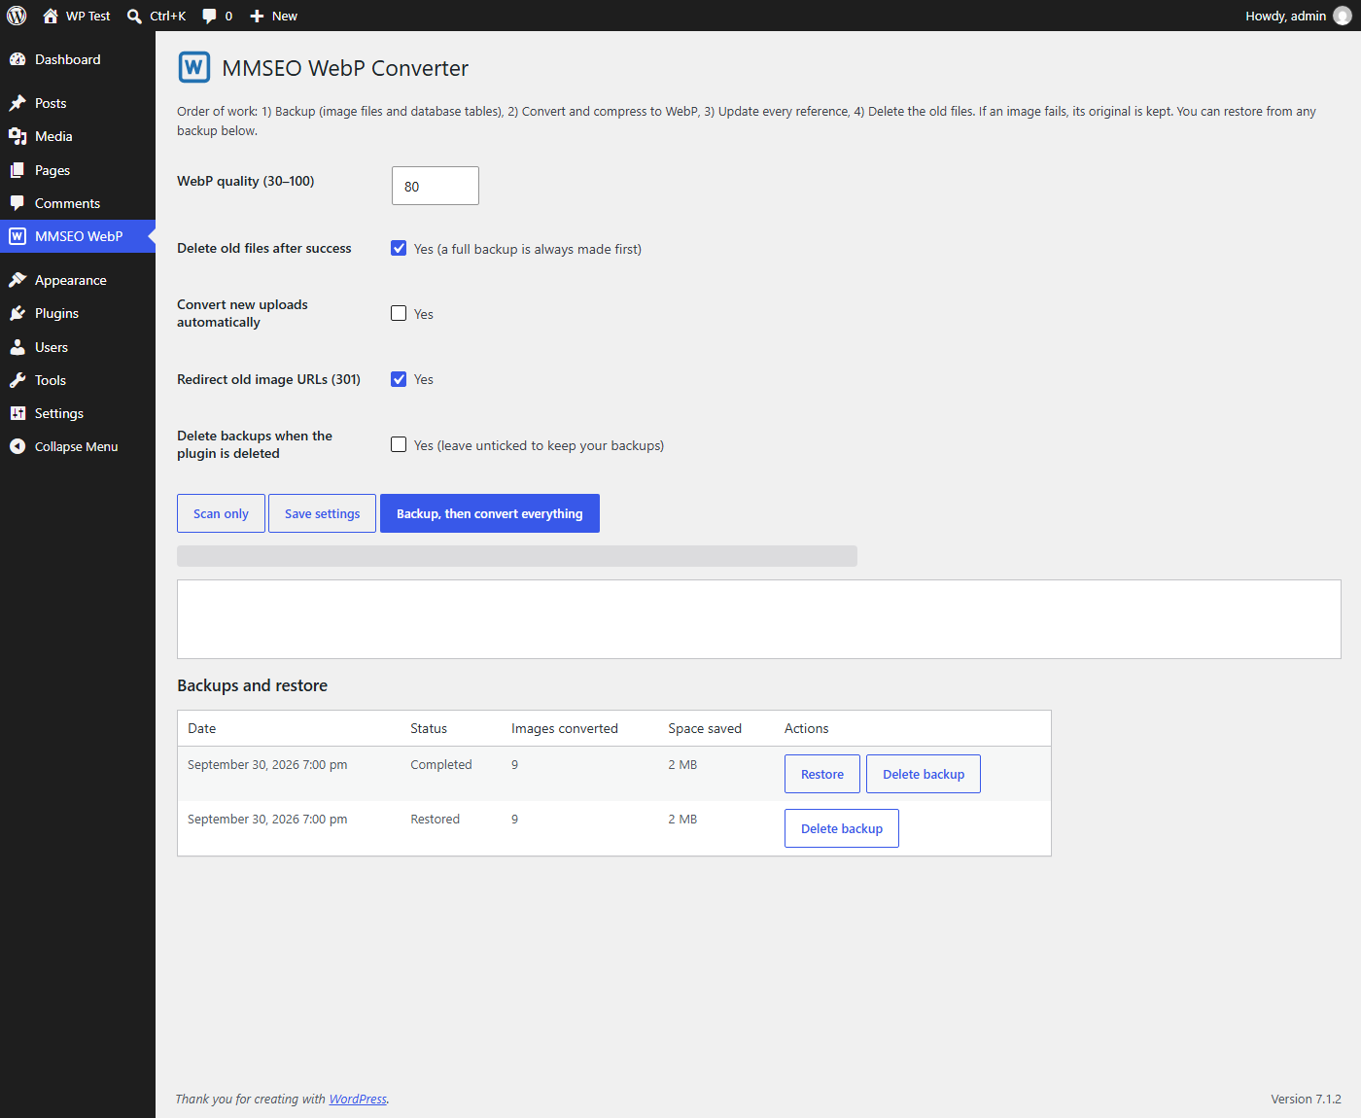1361x1118 pixels.
Task: Open the Howdy, admin account menu
Action: coord(1298,16)
